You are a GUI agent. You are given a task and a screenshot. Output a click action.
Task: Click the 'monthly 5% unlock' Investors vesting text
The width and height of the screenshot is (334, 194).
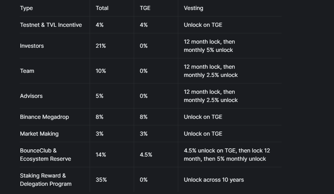(208, 50)
